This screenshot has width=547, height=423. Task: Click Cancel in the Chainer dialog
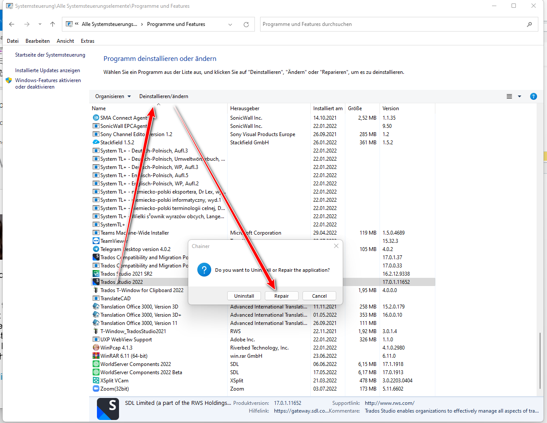point(319,296)
